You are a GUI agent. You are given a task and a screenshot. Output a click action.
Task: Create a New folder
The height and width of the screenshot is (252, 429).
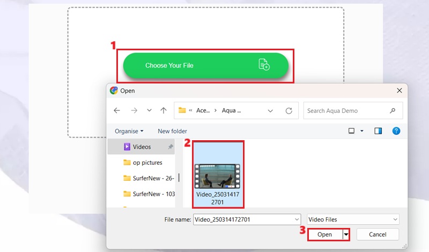(x=172, y=131)
